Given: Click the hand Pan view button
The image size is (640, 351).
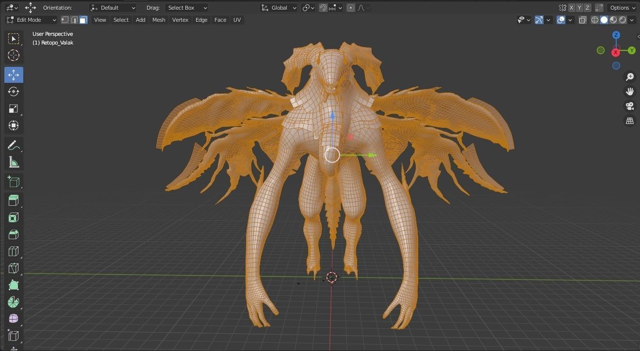Looking at the screenshot, I should (630, 92).
